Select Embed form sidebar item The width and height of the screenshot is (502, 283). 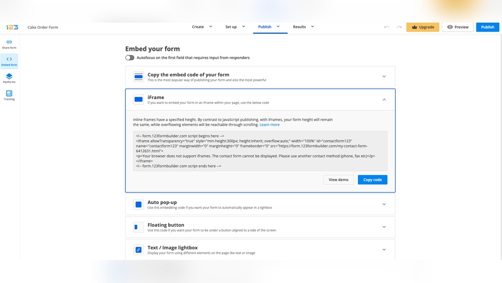pyautogui.click(x=9, y=61)
